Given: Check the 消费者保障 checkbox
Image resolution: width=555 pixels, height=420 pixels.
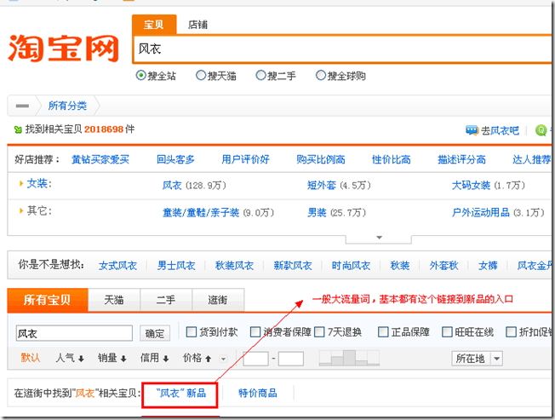Looking at the screenshot, I should click(x=255, y=331).
